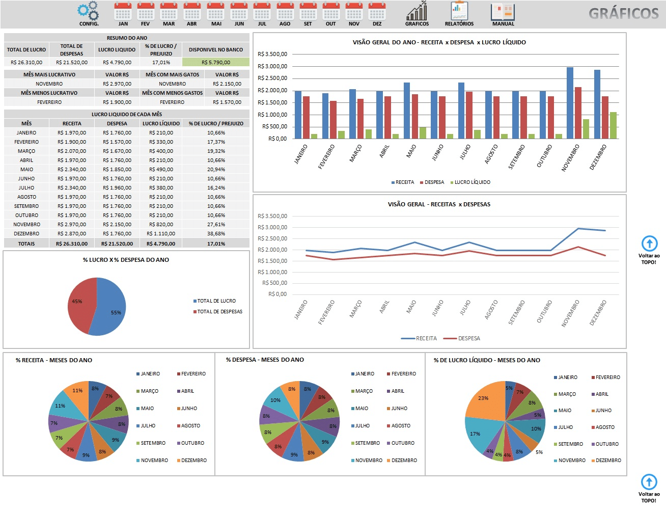The width and height of the screenshot is (666, 513).
Task: Click the blue RECEITA legend swatch in bar chart
Action: click(393, 182)
